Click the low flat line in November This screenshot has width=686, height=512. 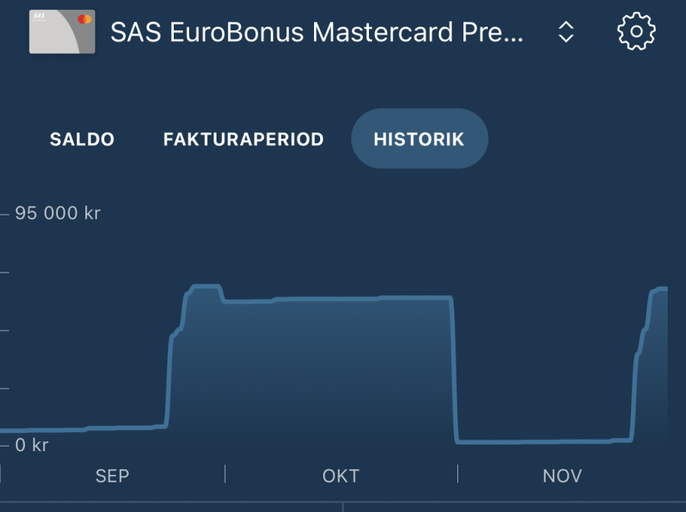[x=541, y=441]
